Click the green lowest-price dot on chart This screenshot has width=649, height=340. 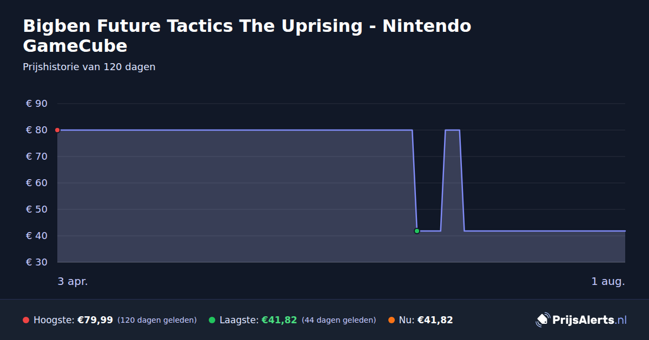[417, 231]
